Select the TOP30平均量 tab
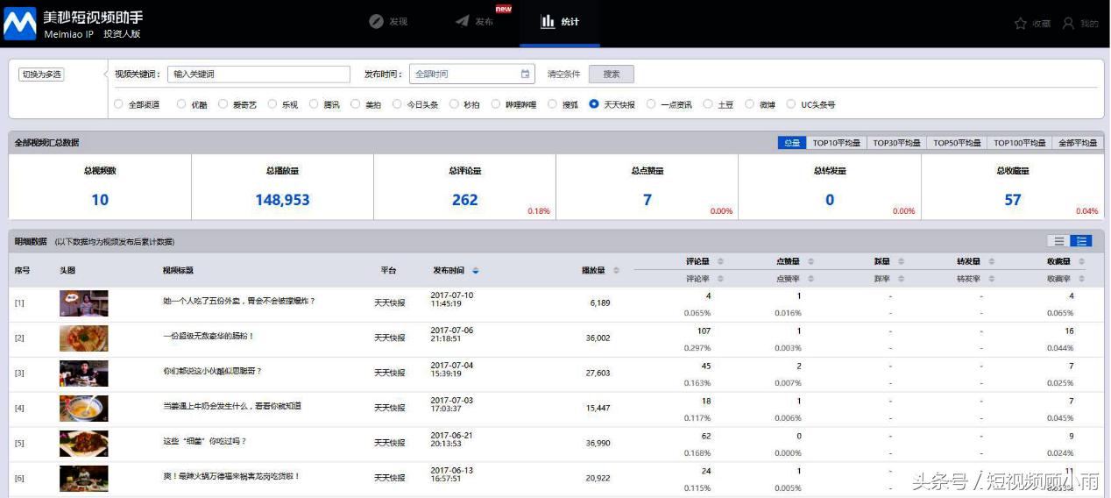Image resolution: width=1111 pixels, height=498 pixels. pyautogui.click(x=896, y=143)
